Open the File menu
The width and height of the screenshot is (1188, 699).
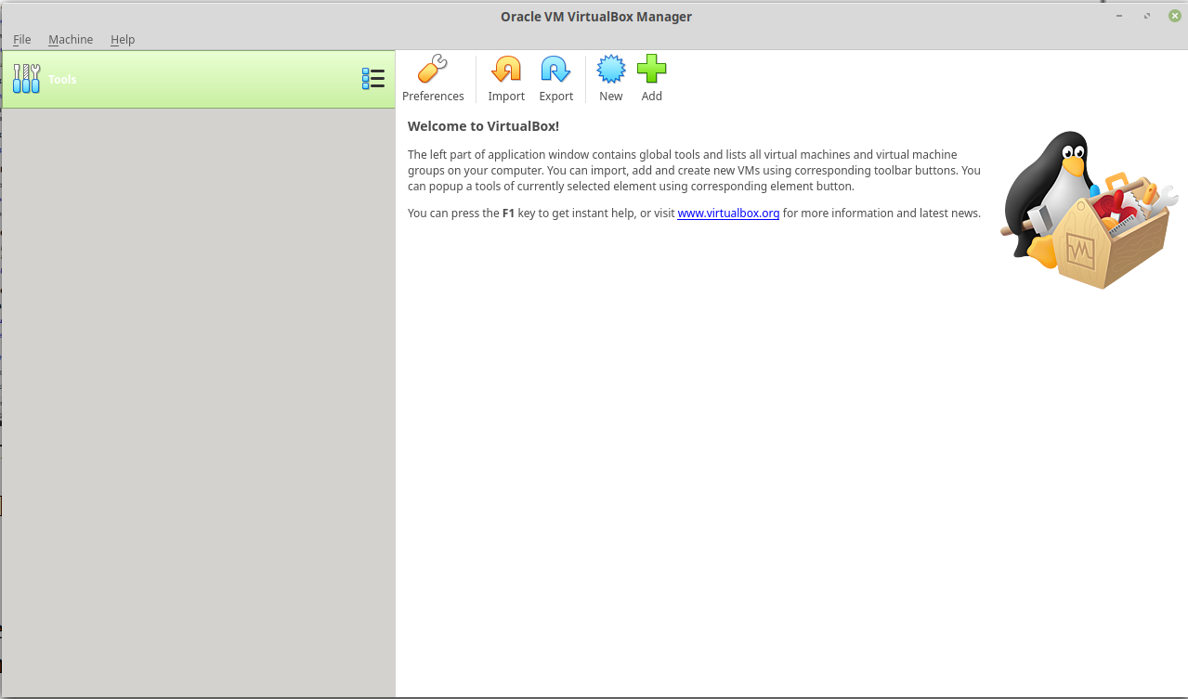coord(22,40)
